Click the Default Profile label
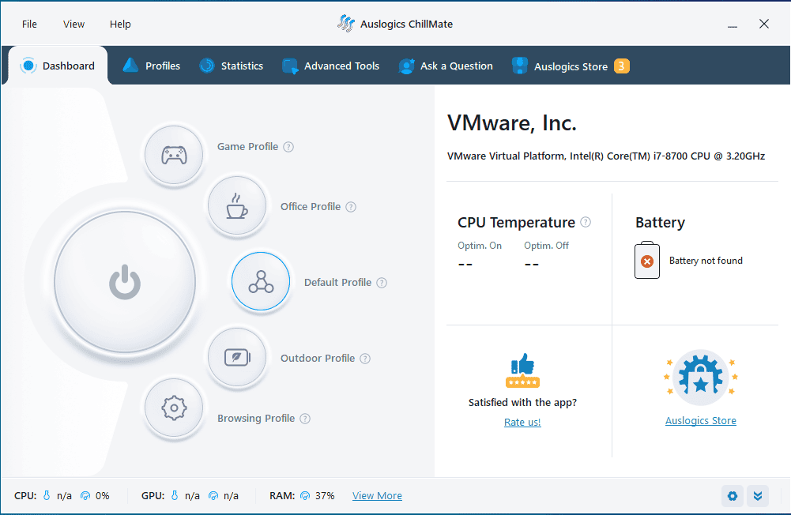791x515 pixels. point(337,283)
